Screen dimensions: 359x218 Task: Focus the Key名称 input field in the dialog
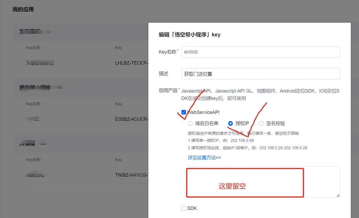tap(260, 52)
